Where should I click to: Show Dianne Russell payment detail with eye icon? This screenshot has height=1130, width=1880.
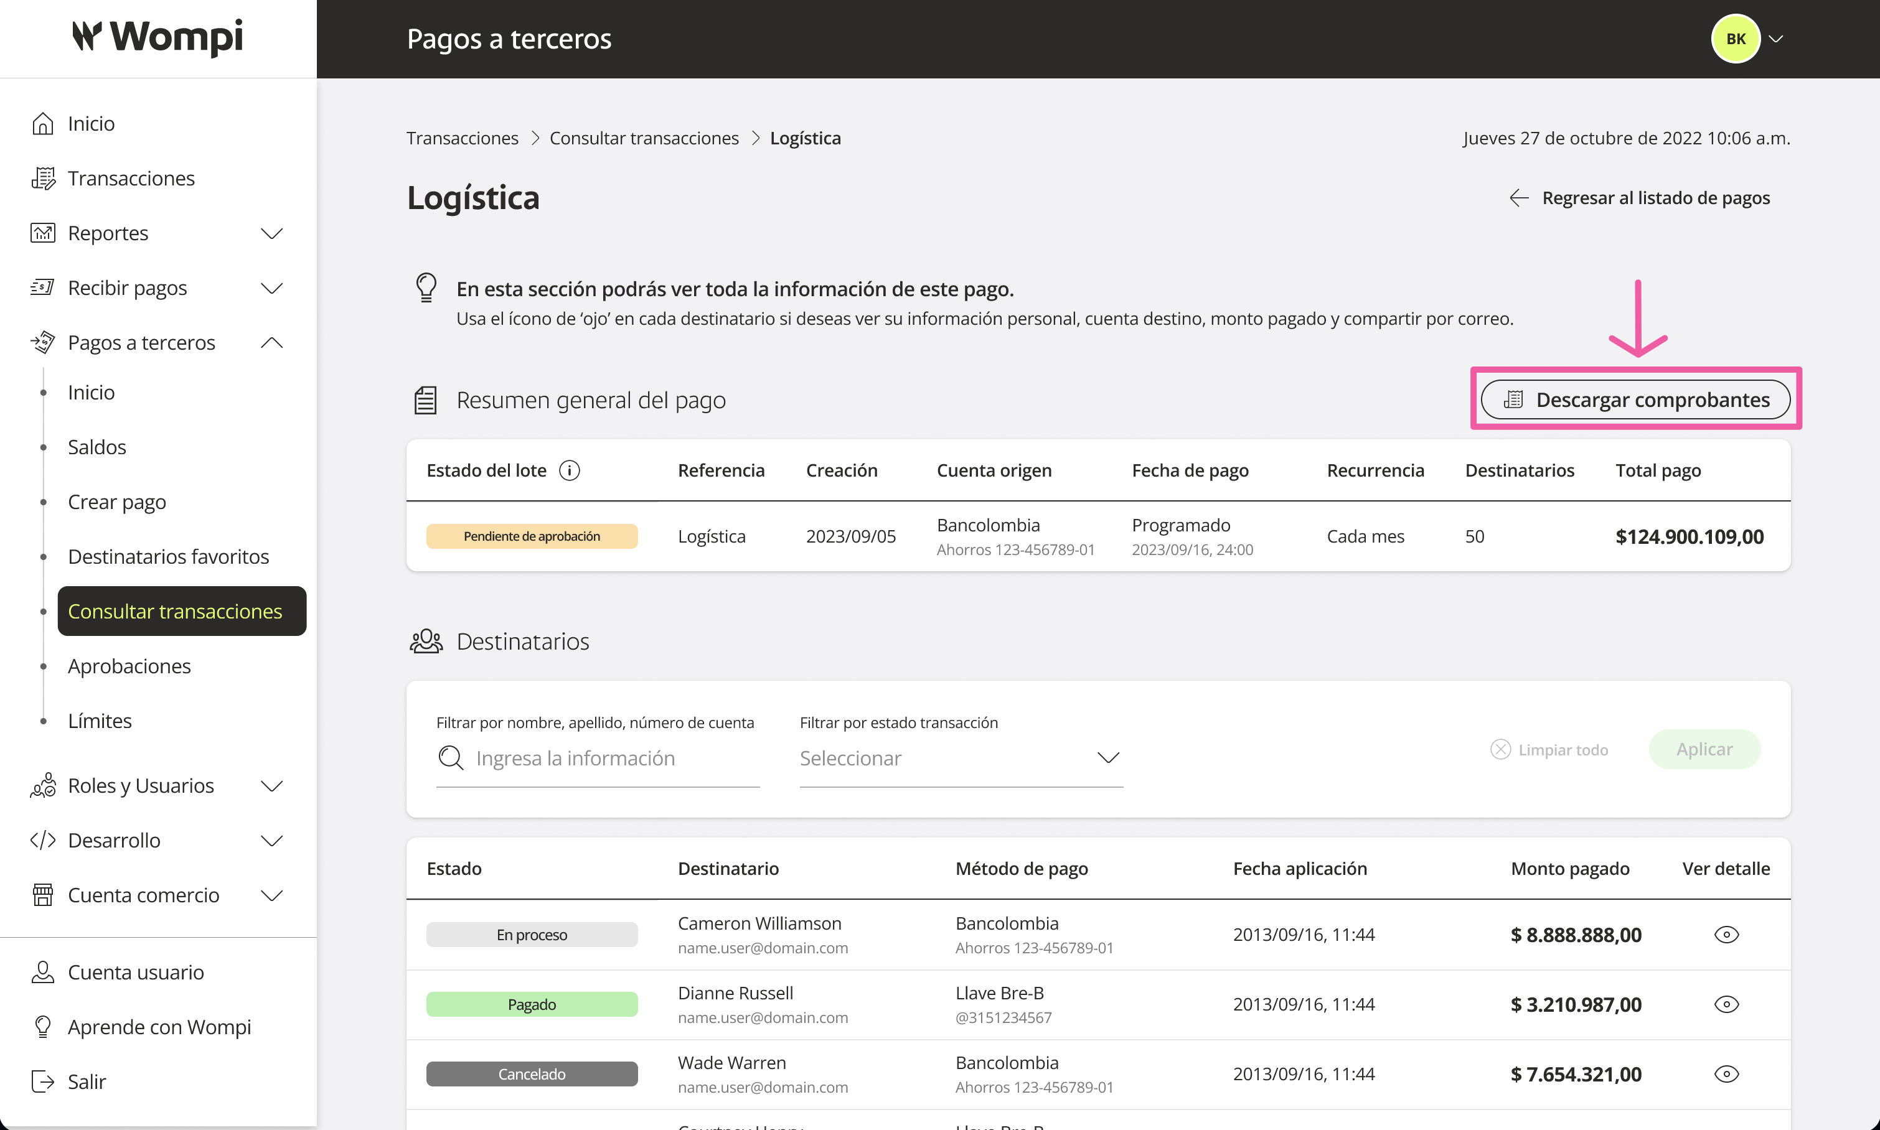pos(1726,1004)
